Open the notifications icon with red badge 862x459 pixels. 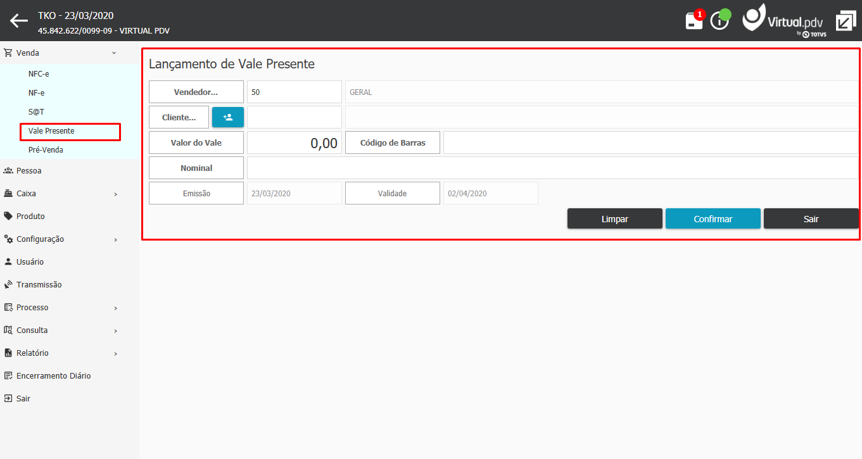(x=695, y=20)
